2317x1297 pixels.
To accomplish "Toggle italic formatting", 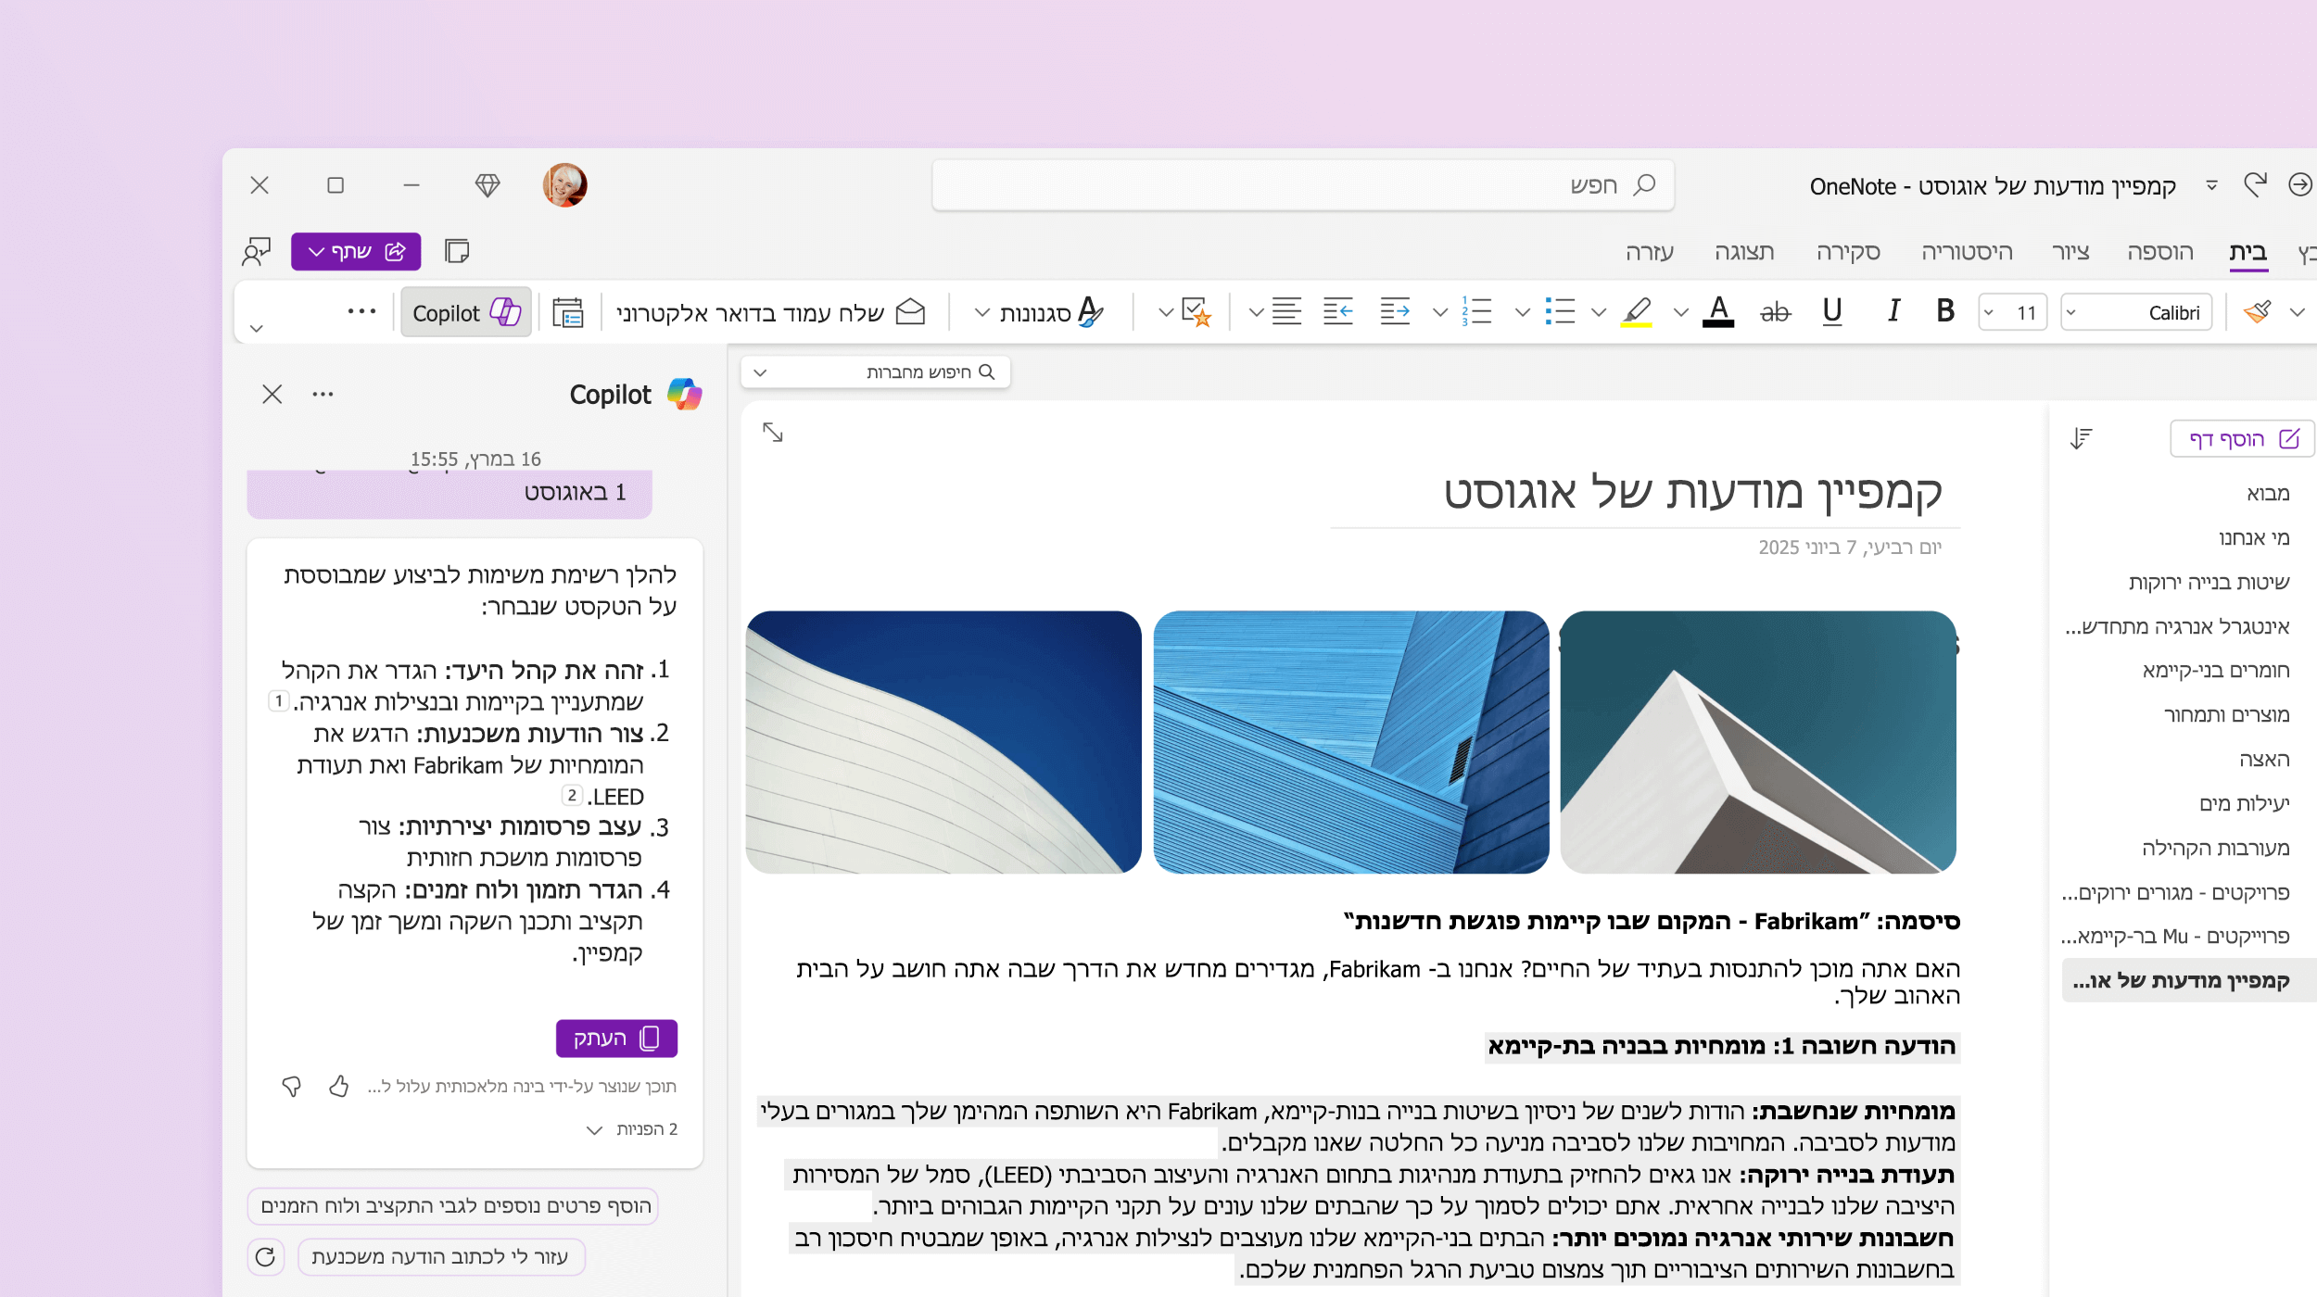I will (x=1893, y=311).
